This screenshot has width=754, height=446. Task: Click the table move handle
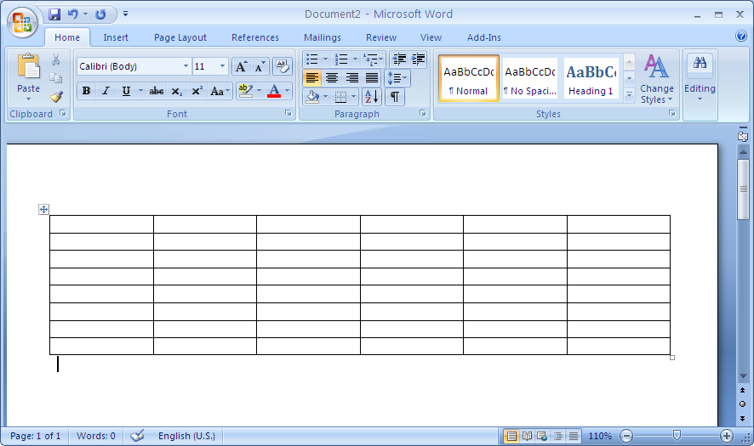44,210
